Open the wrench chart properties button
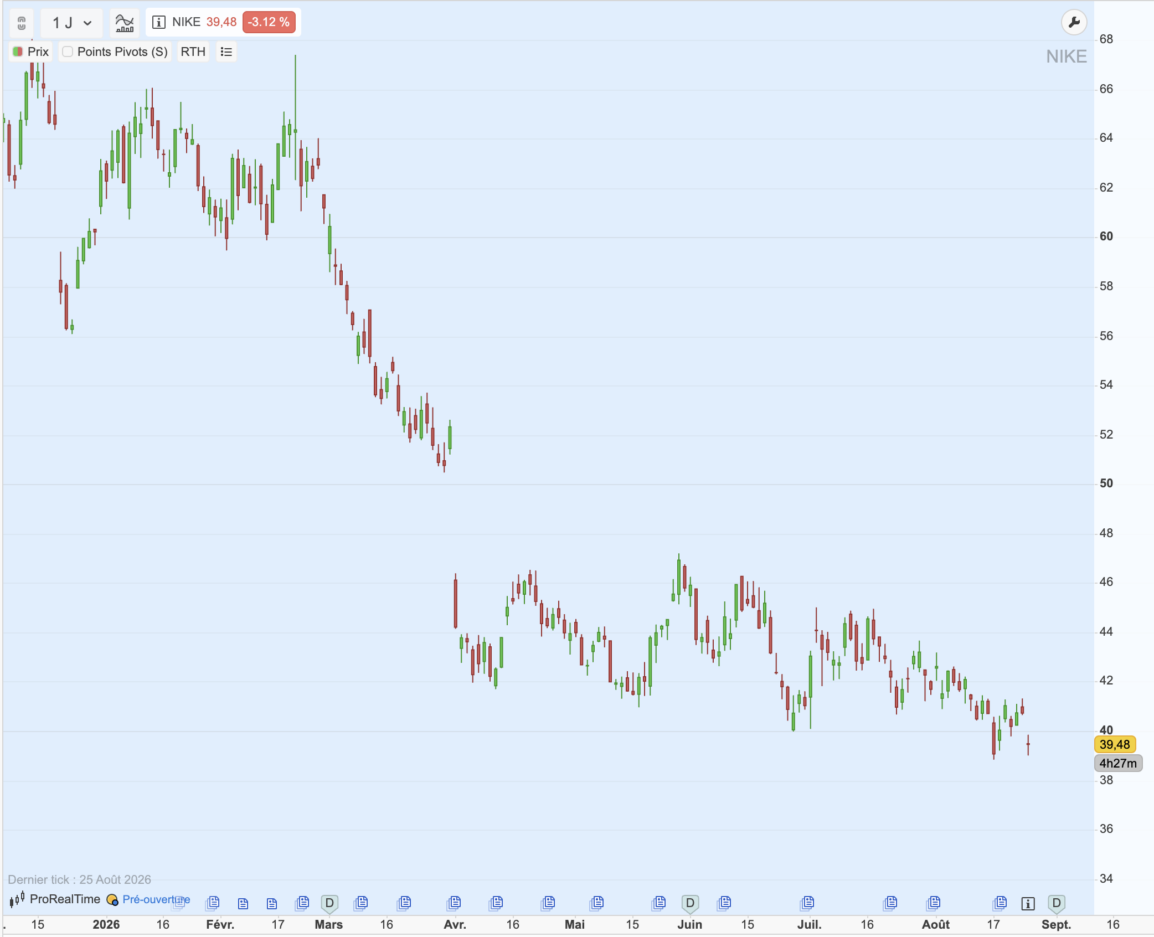 pos(1074,23)
